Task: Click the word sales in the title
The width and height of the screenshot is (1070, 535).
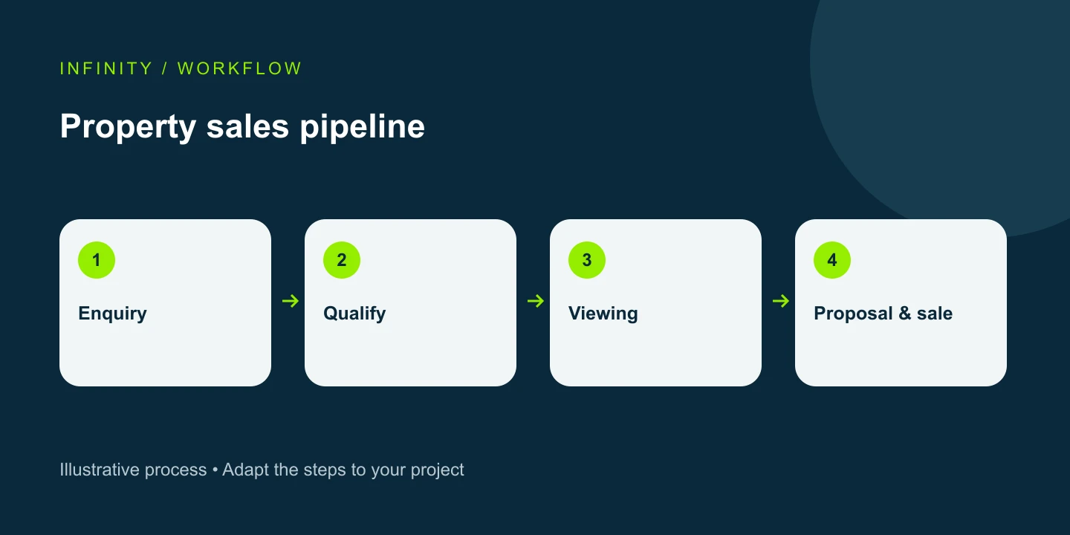Action: 248,126
